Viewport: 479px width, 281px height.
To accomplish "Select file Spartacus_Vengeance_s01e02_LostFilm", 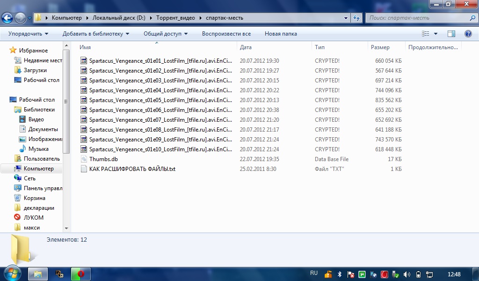I will point(160,71).
